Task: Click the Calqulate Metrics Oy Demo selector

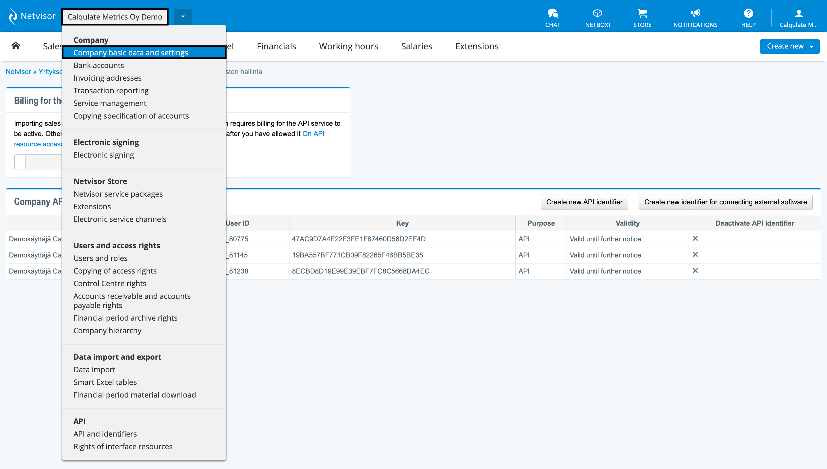Action: click(115, 17)
